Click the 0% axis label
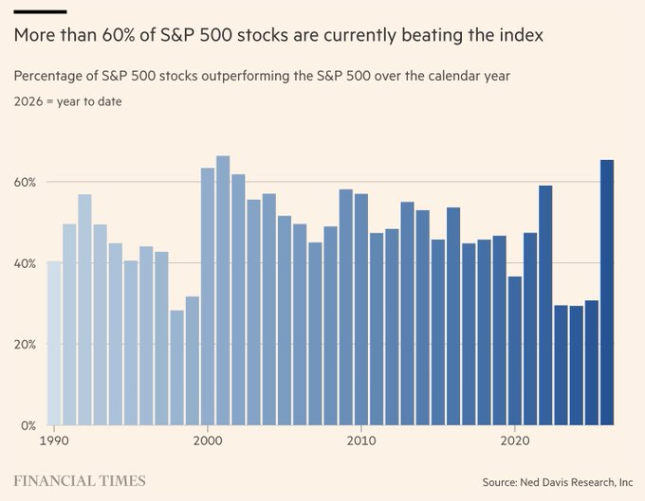645x501 pixels. pyautogui.click(x=28, y=425)
